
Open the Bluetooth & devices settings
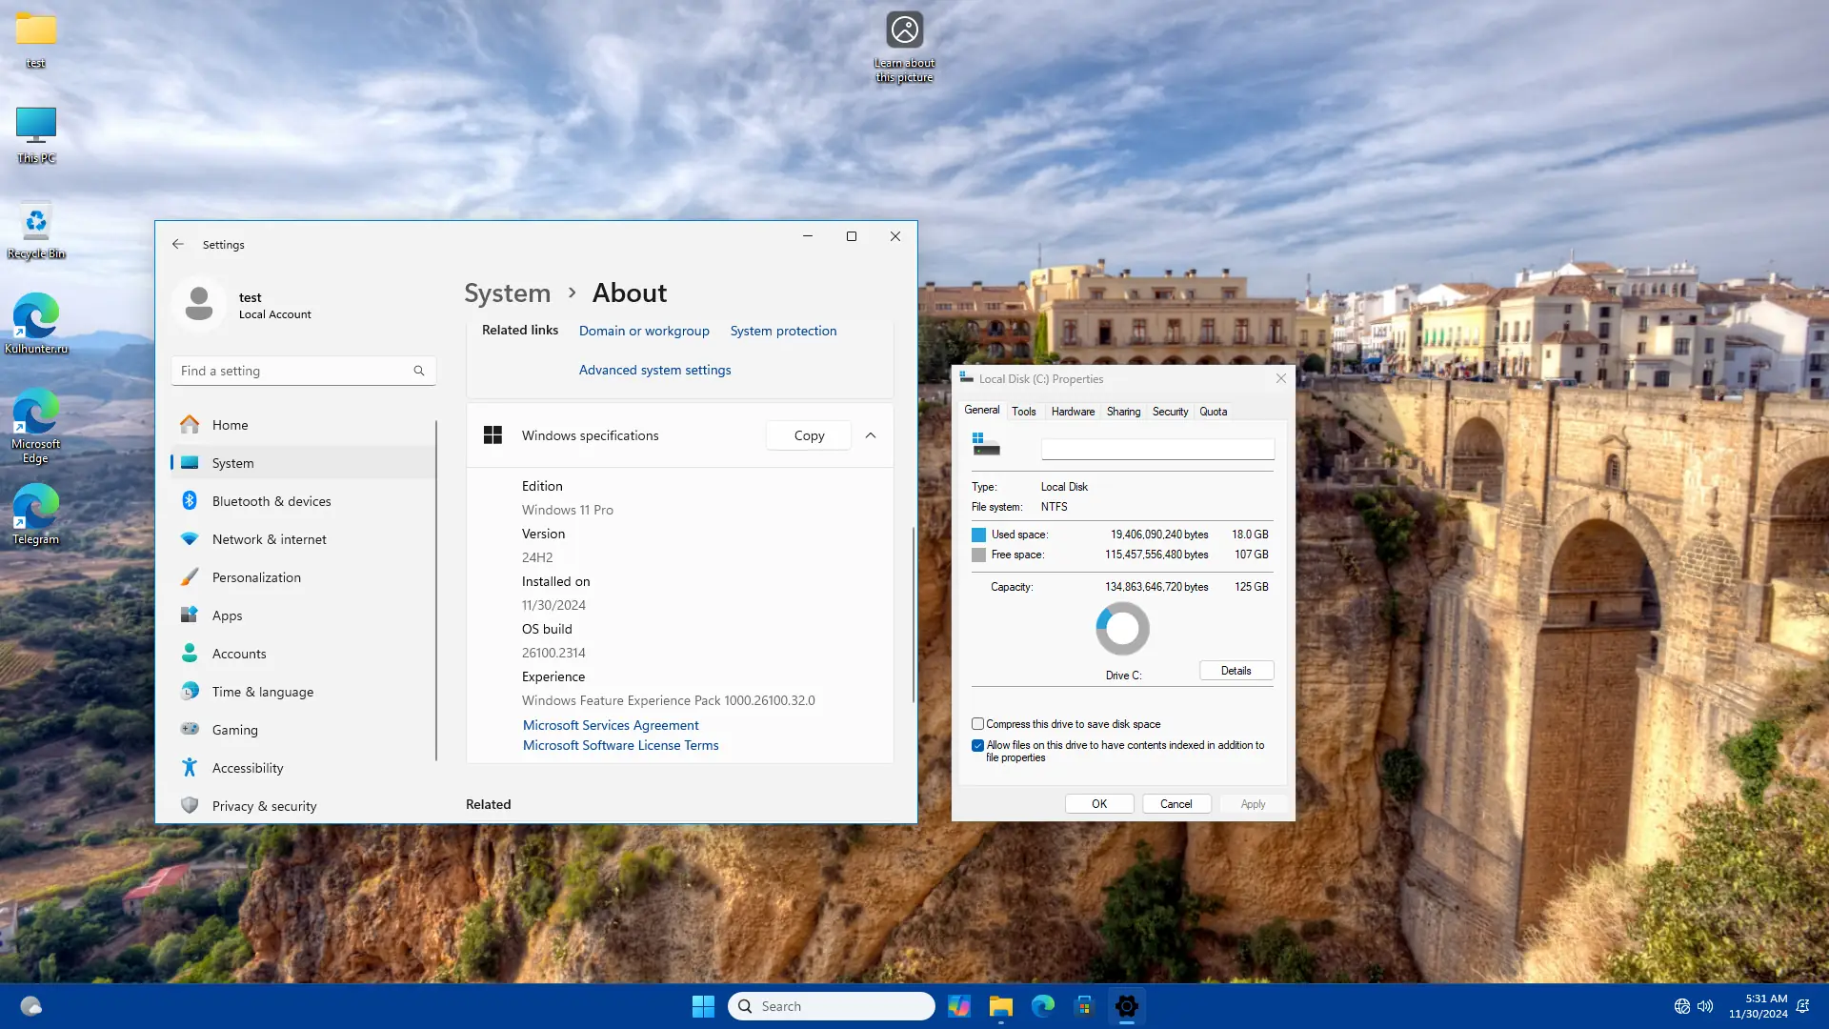[x=271, y=501]
